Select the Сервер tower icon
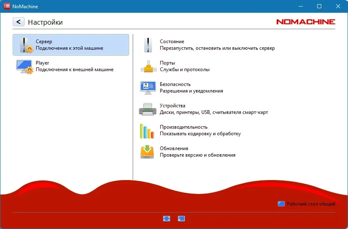 [26, 45]
